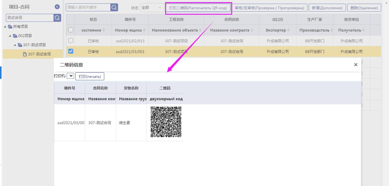Screen dimensions: 389x186
Task: Click the keyword search input field
Action: (88, 7)
